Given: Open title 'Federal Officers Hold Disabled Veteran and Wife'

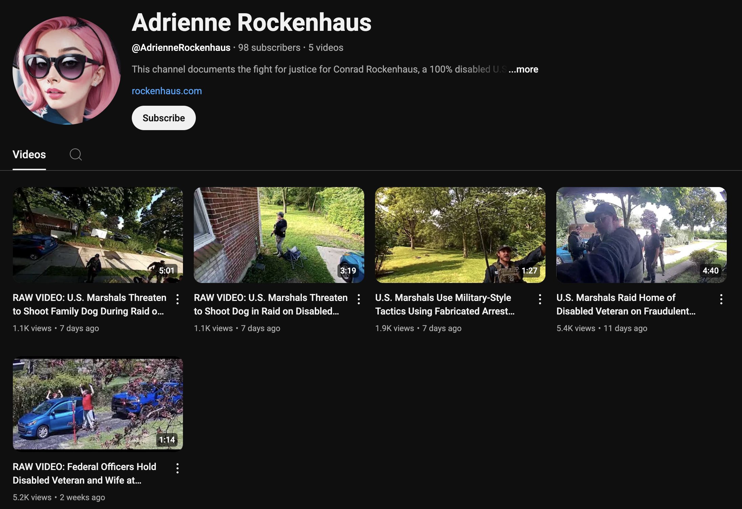Looking at the screenshot, I should [x=84, y=473].
